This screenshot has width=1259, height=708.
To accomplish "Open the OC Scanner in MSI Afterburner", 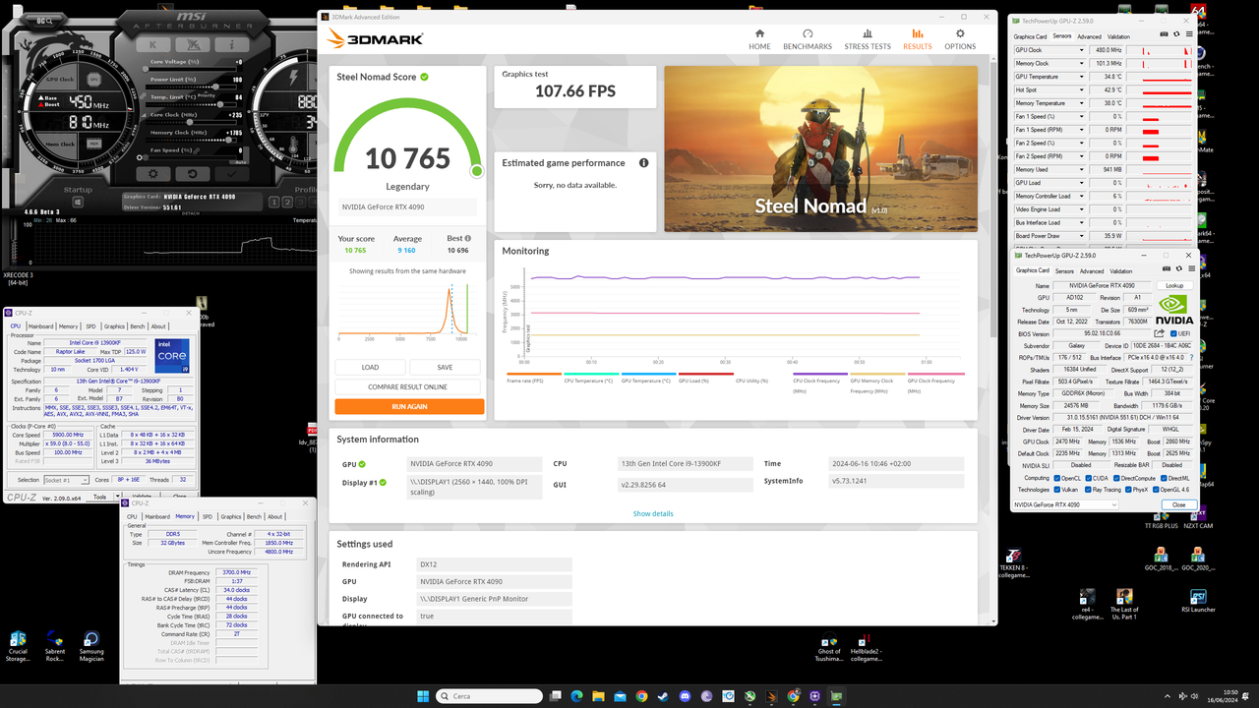I will click(46, 20).
